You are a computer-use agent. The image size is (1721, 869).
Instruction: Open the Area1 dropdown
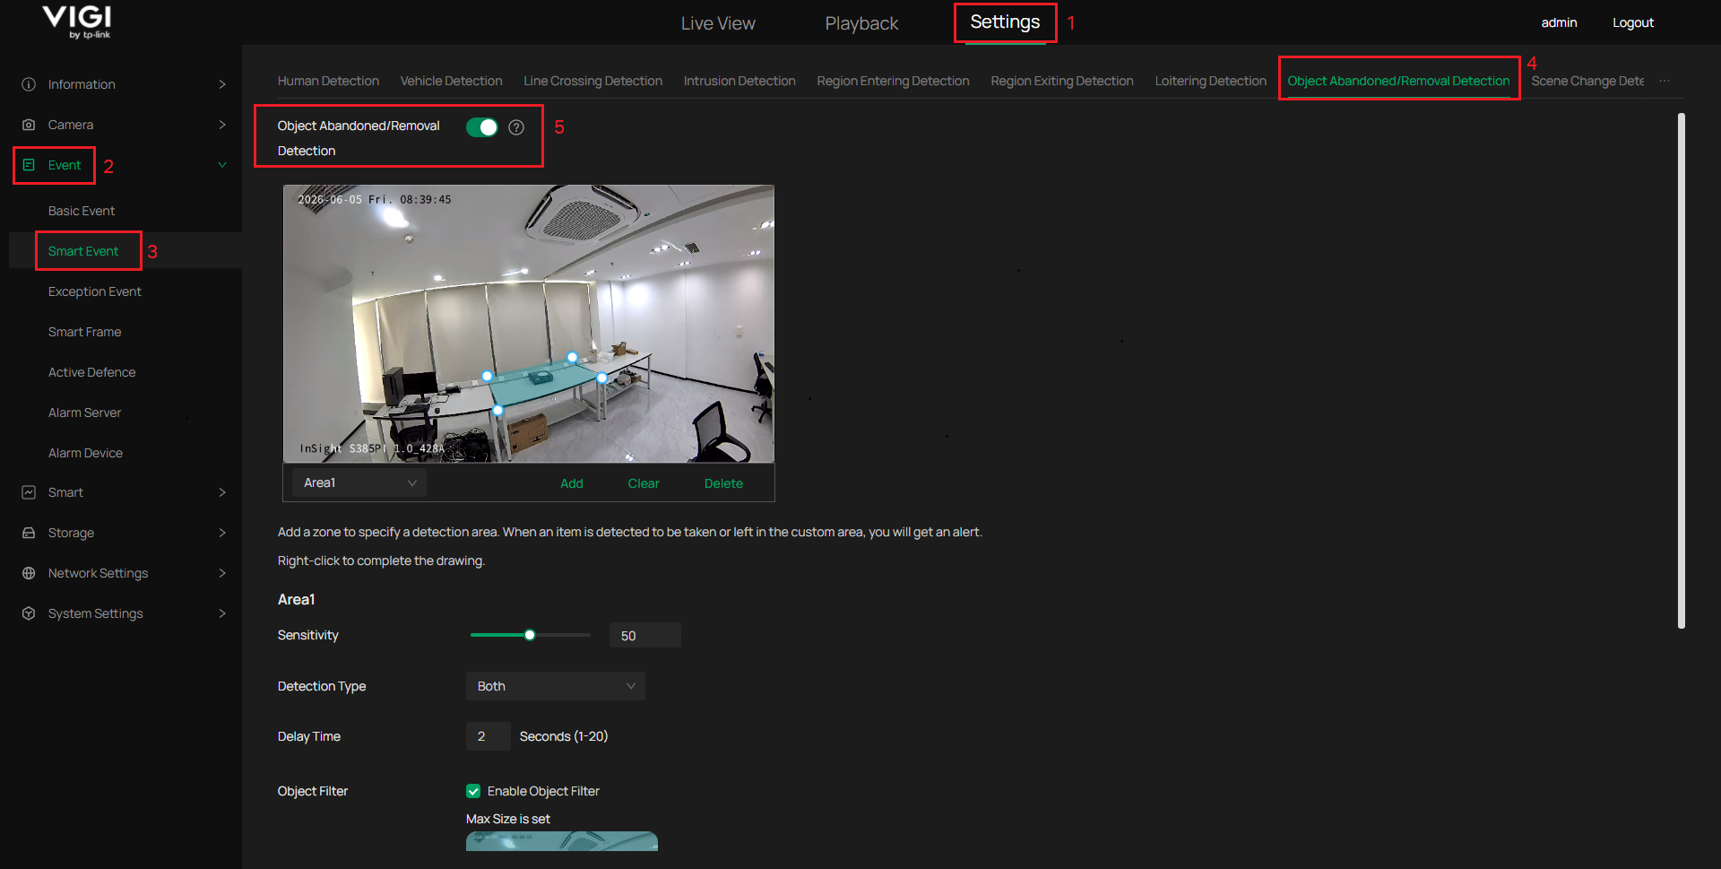click(359, 482)
